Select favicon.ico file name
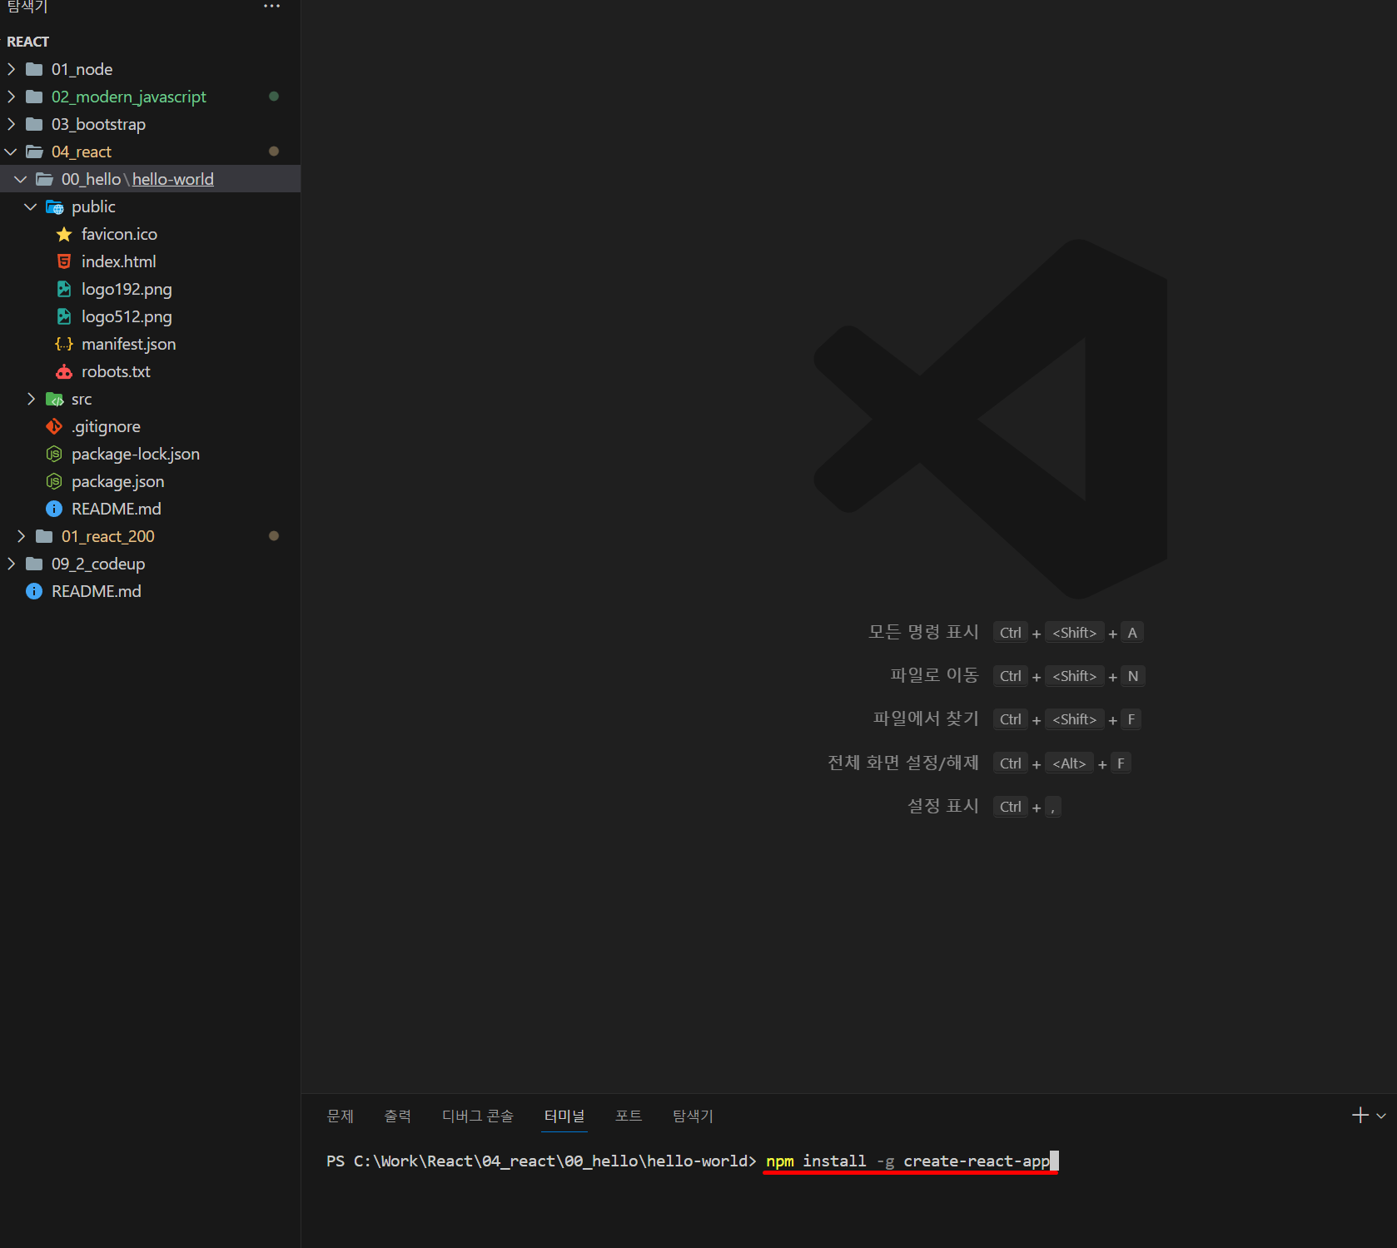 pyautogui.click(x=119, y=234)
